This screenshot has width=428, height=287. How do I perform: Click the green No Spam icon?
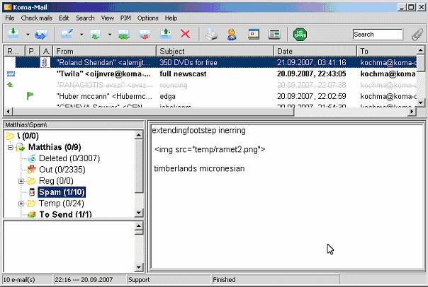point(300,35)
